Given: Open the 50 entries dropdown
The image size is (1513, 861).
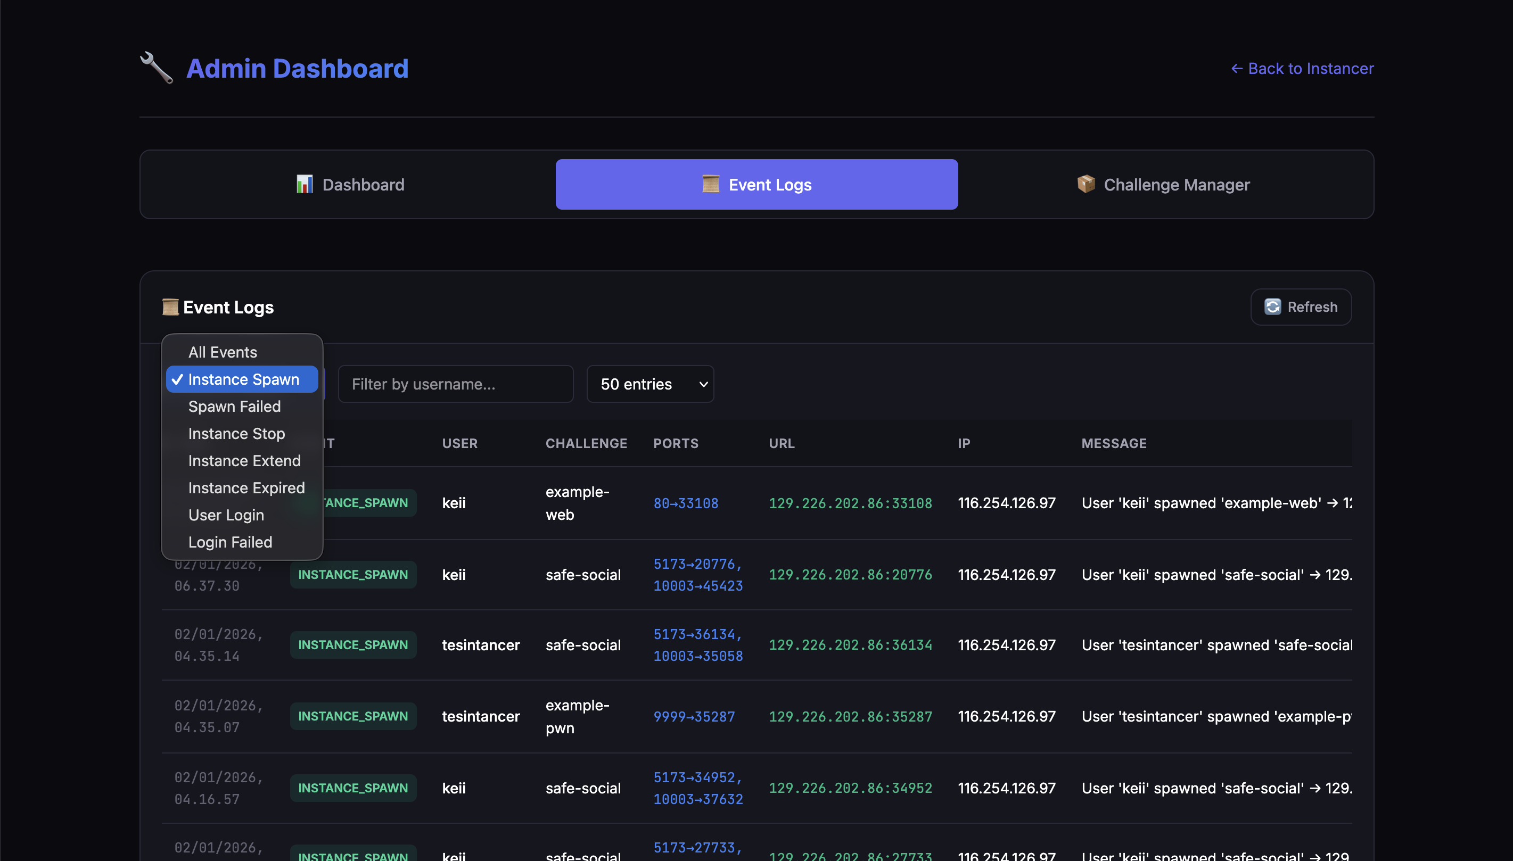Looking at the screenshot, I should (650, 384).
